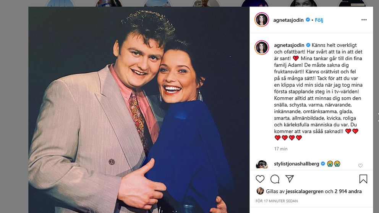Viewport: 379px width, 213px height.
Task: Open stylistjonashallberg's profile avatar
Action: pyautogui.click(x=262, y=165)
